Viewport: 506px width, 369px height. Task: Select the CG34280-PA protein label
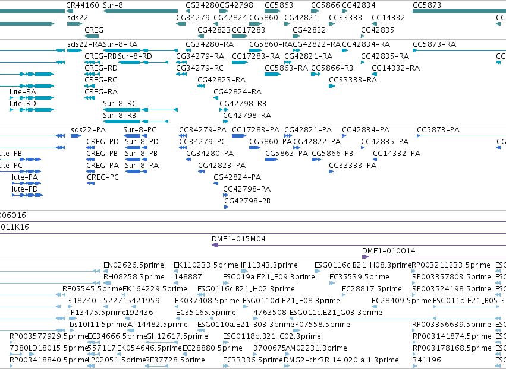tap(210, 154)
